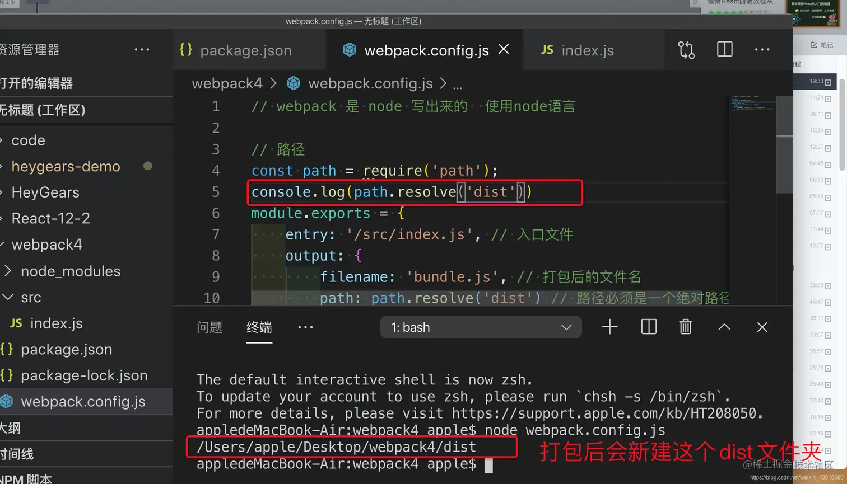Click the webpack cube icon on webpack.config.js tab

(350, 49)
